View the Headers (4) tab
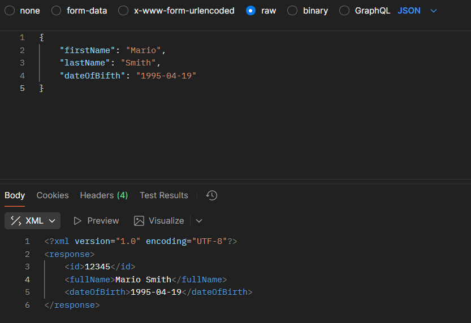 (103, 195)
